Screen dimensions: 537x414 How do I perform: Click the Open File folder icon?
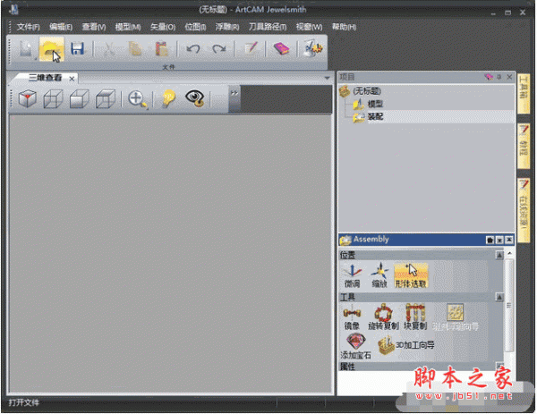click(x=51, y=49)
